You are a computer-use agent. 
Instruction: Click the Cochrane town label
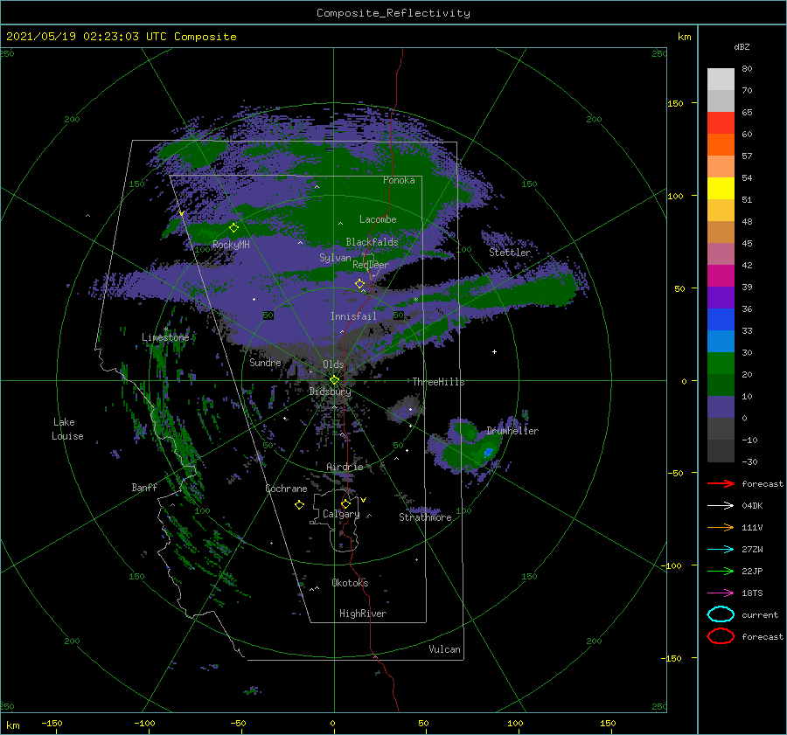click(286, 489)
